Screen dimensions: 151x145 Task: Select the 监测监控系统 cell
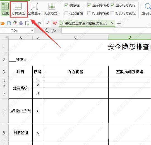point(20,111)
